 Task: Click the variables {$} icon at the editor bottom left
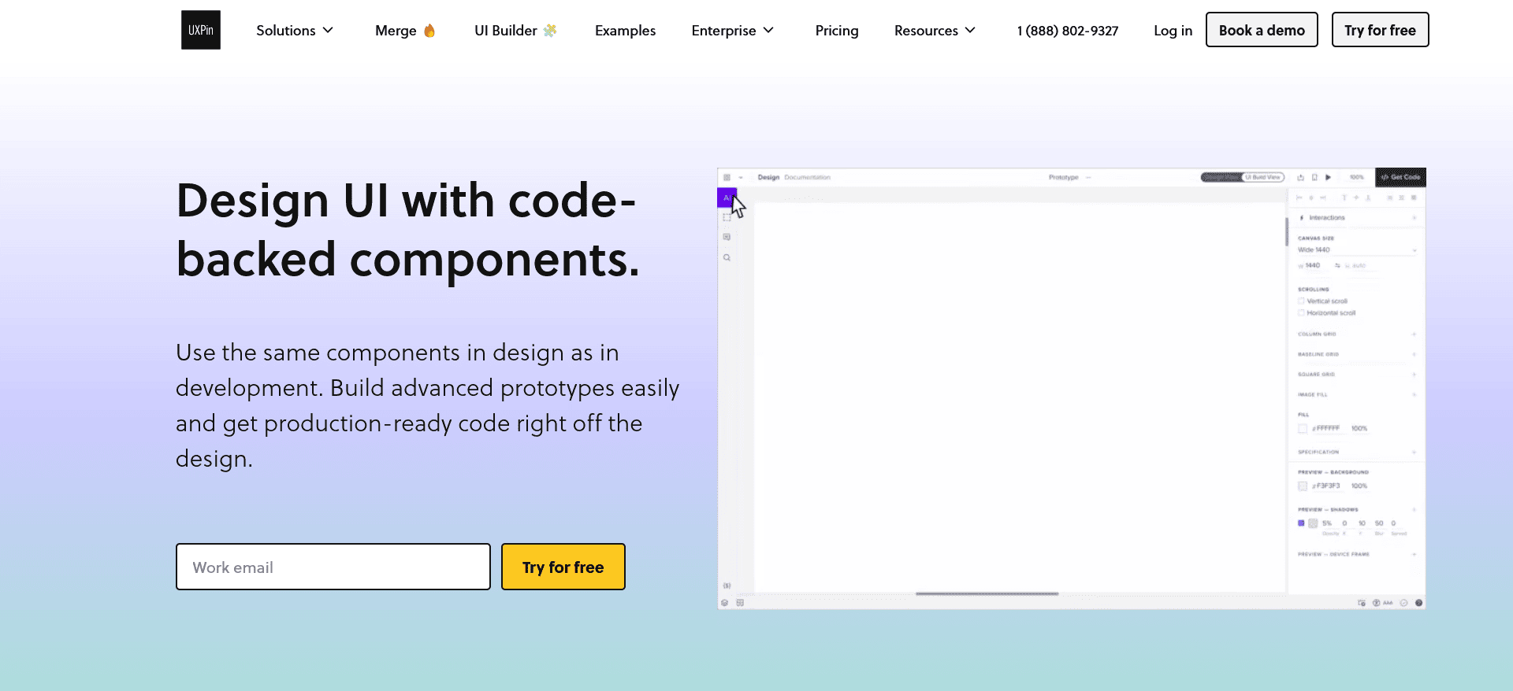click(x=727, y=586)
